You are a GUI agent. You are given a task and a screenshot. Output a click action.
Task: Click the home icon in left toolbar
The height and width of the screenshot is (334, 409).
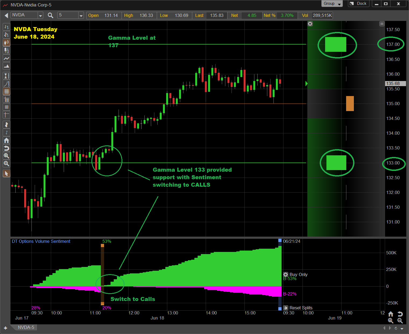(x=6, y=140)
